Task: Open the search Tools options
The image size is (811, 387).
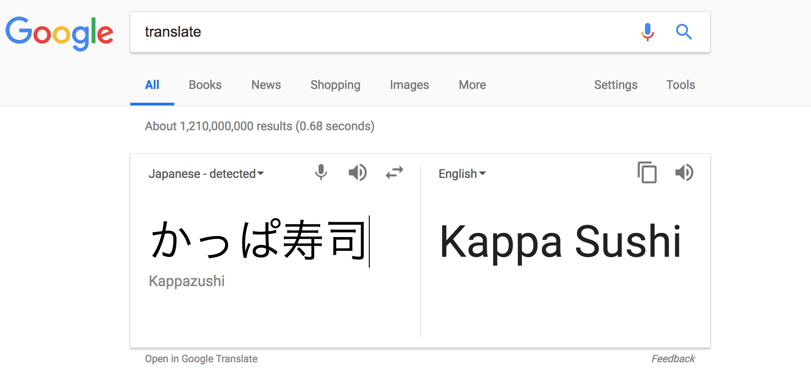Action: coord(681,85)
